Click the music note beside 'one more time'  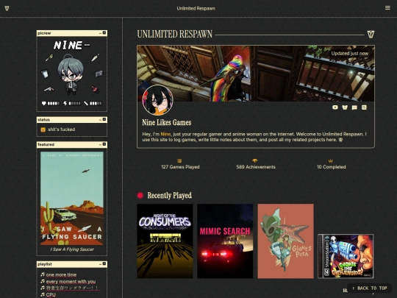tap(43, 274)
